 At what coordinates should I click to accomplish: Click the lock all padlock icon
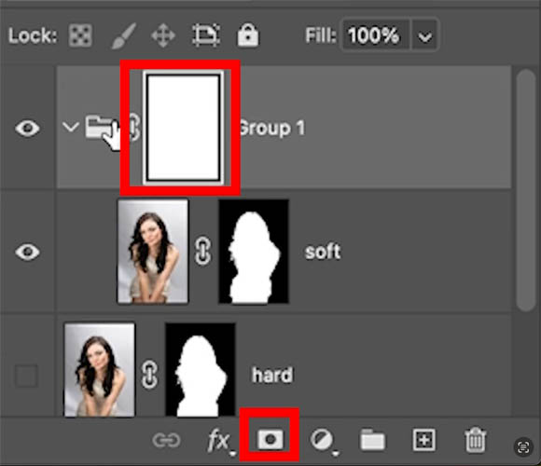tap(247, 35)
